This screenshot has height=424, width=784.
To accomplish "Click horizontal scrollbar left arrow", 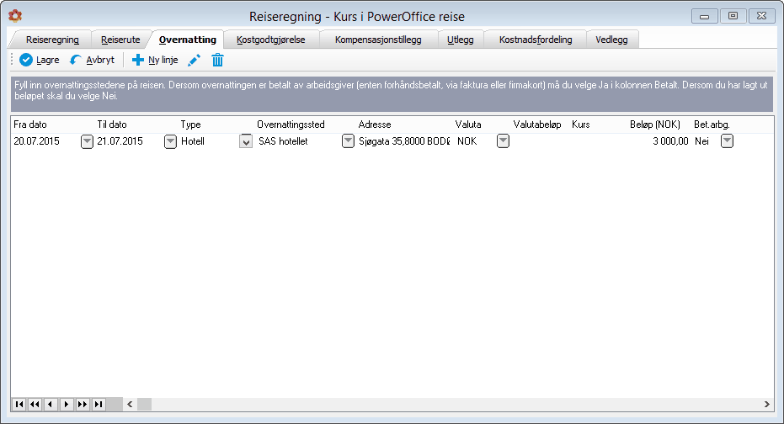I will 130,404.
